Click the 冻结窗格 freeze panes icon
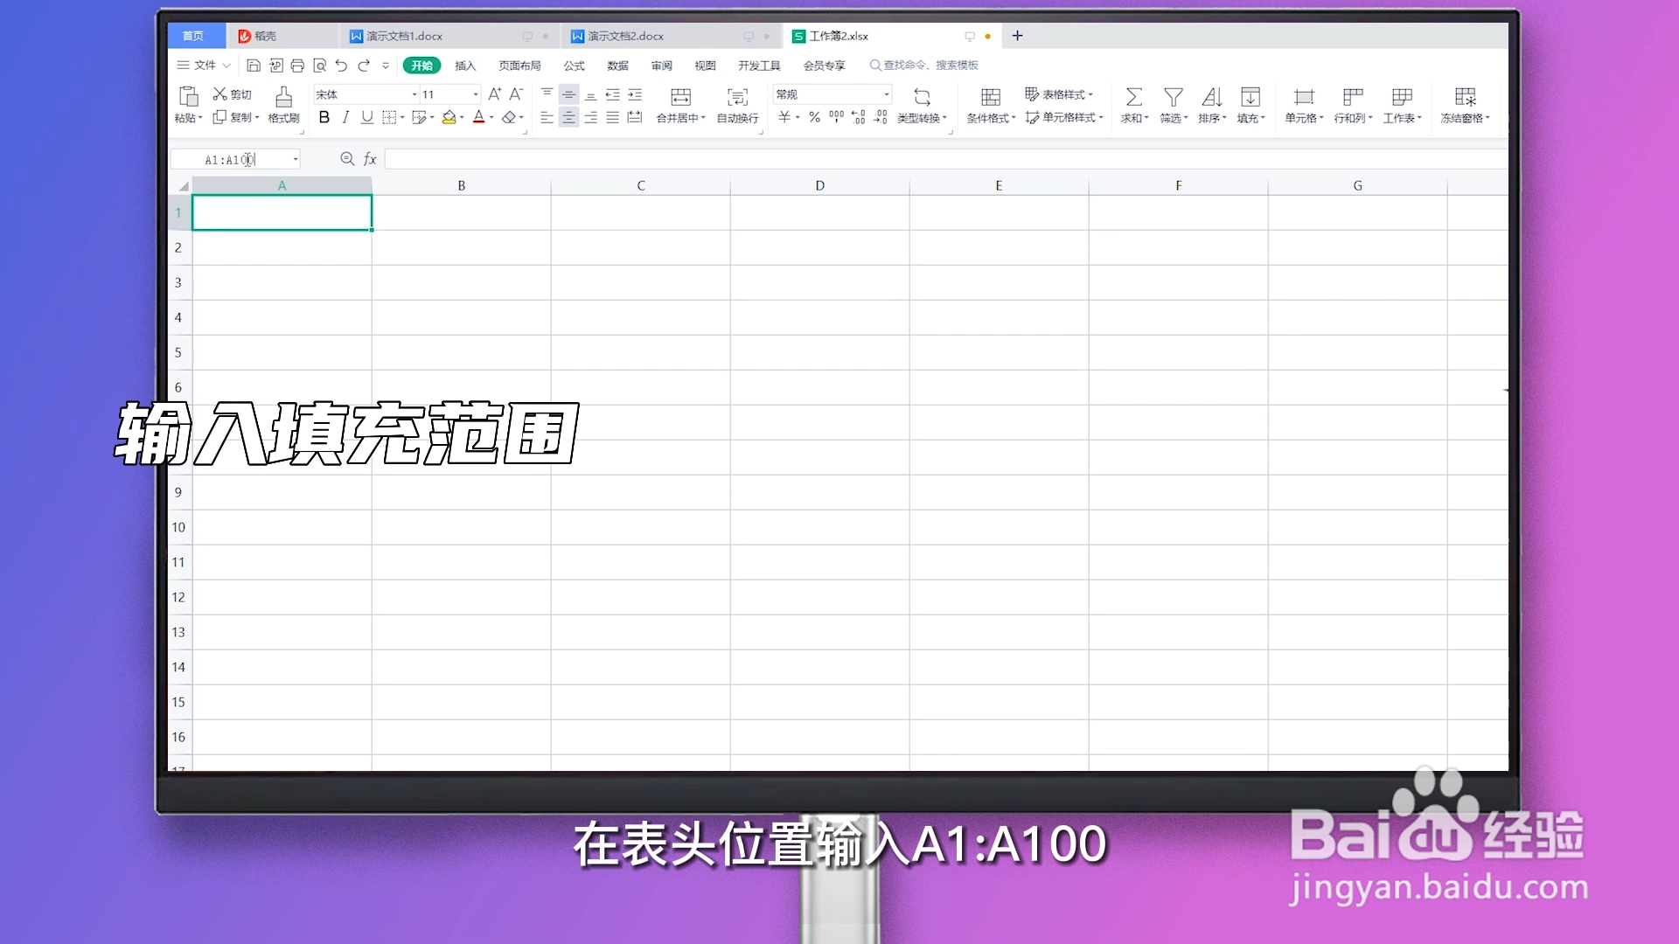1679x944 pixels. click(x=1464, y=106)
